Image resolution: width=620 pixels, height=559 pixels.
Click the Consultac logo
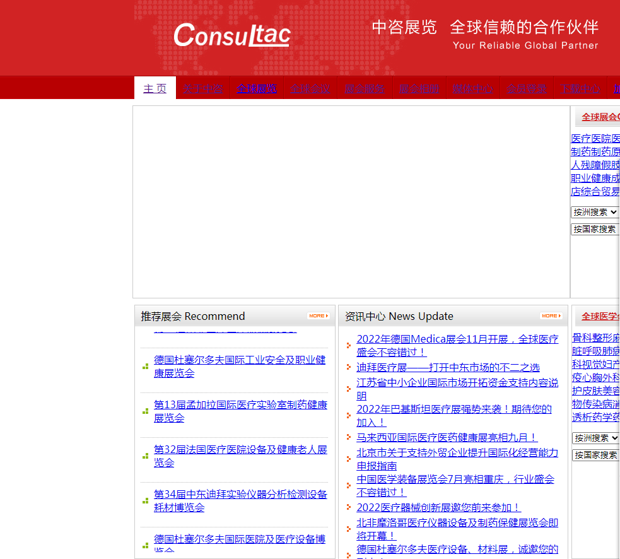(231, 35)
